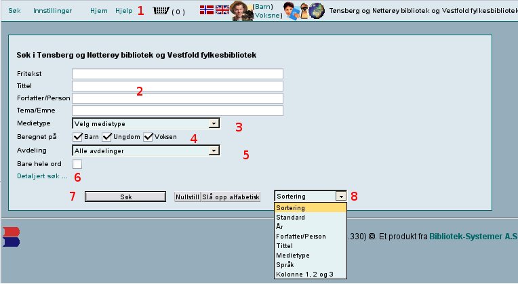The image size is (518, 284).
Task: Switch language with the Norwegian flag
Action: pos(207,10)
